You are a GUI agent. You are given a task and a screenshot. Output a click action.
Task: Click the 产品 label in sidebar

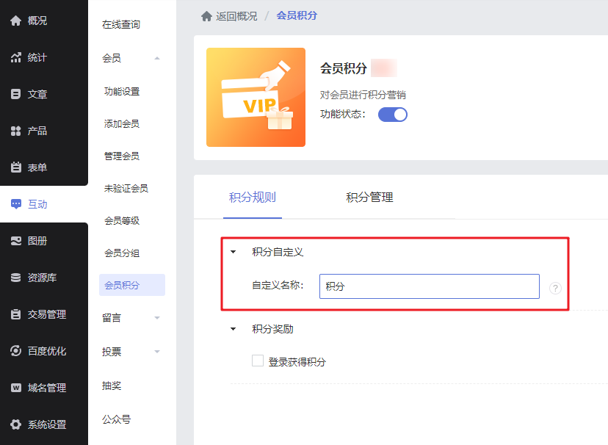click(37, 131)
